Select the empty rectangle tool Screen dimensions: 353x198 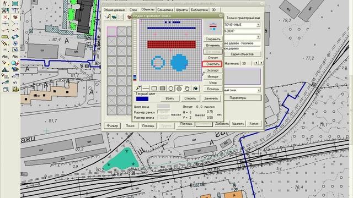pyautogui.click(x=154, y=89)
